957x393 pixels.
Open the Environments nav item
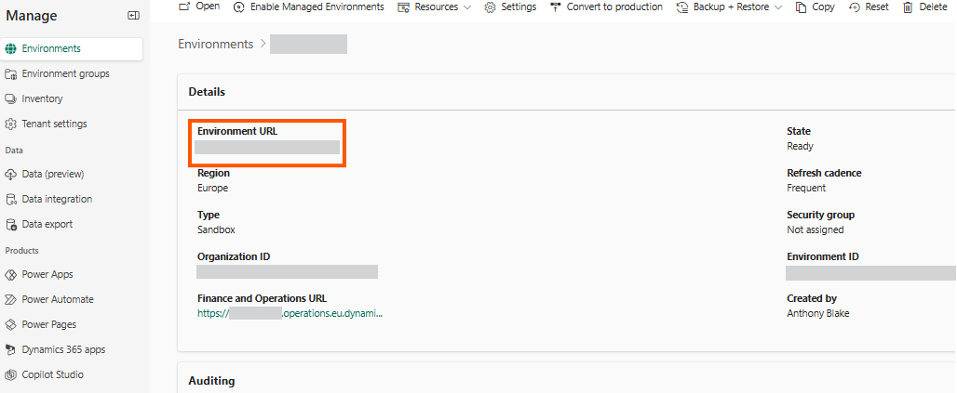click(72, 48)
